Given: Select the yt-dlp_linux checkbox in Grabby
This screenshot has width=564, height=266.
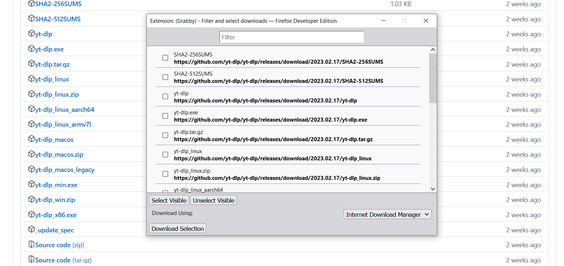Looking at the screenshot, I should pos(165,155).
